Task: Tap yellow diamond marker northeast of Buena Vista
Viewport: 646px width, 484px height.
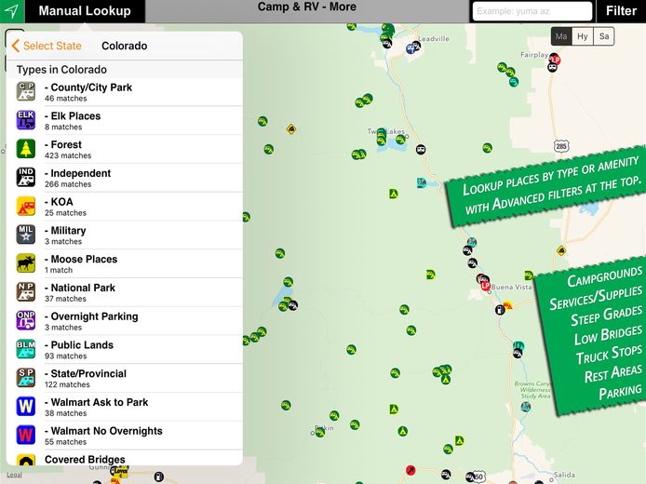Action: click(560, 250)
